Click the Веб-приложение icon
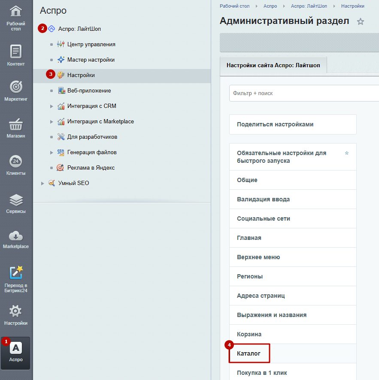This screenshot has height=380, width=379. [62, 91]
